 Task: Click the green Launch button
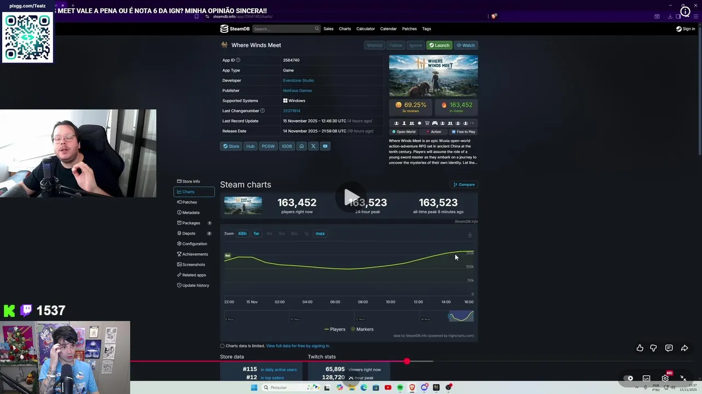(x=439, y=45)
